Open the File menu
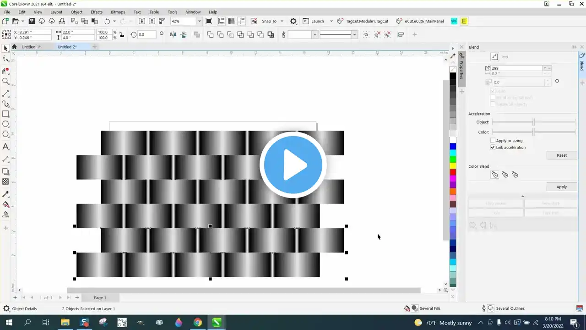Image resolution: width=586 pixels, height=330 pixels. (7, 12)
